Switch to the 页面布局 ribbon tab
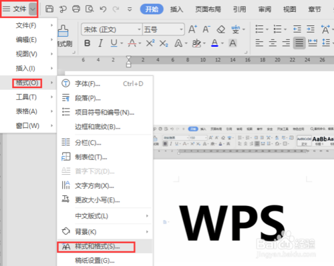This screenshot has width=334, height=266. click(208, 9)
